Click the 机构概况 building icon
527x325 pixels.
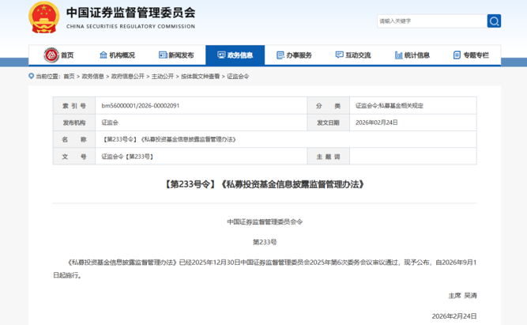[x=103, y=55]
